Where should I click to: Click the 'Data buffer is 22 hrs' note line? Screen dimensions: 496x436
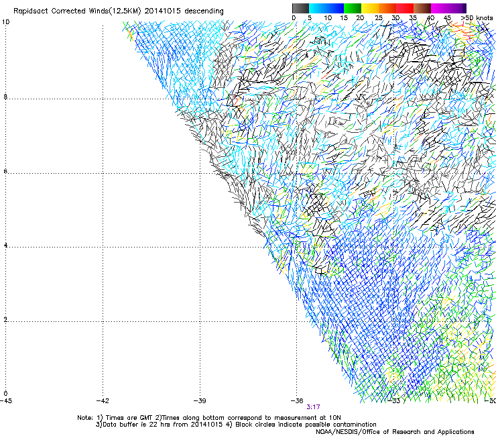coord(236,425)
